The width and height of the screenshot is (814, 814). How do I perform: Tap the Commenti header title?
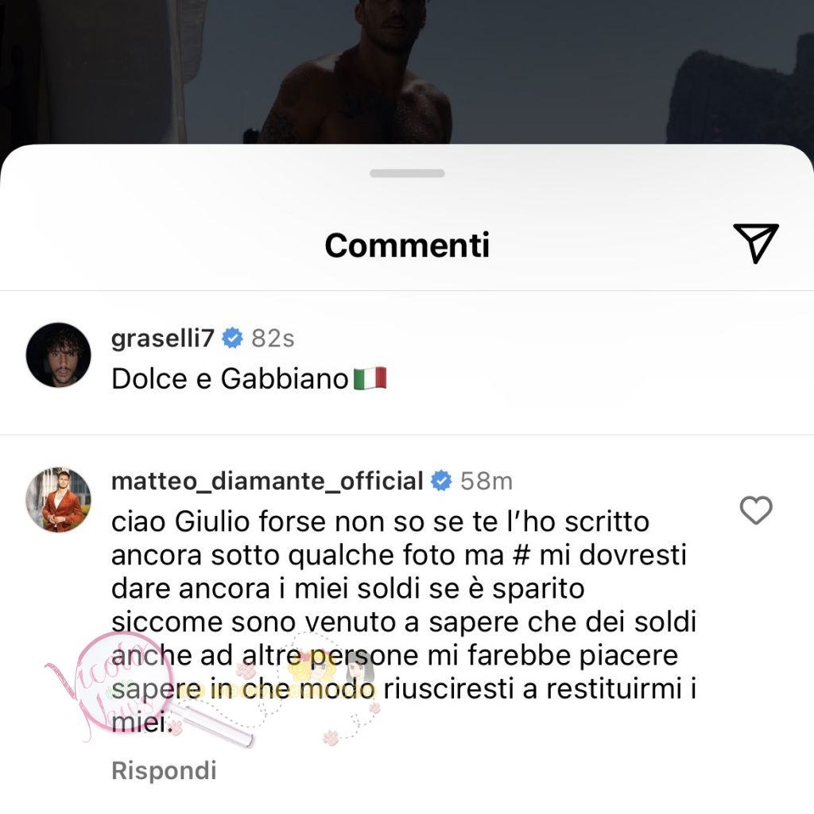407,245
